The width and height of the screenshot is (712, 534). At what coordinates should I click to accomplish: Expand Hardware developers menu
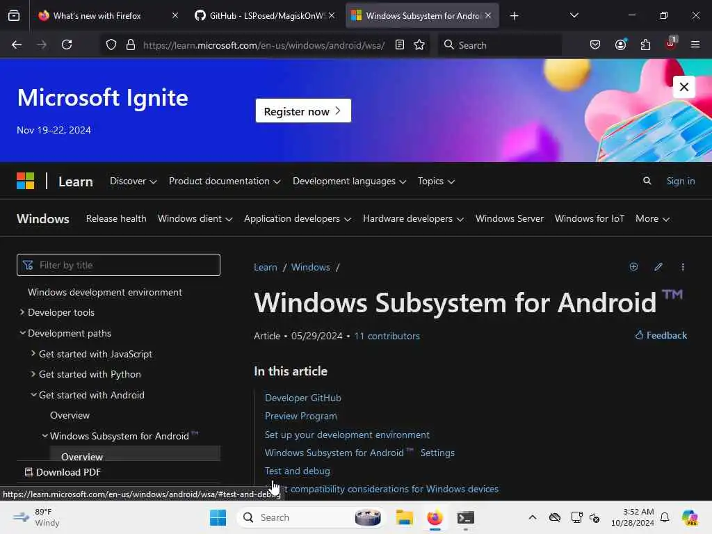(413, 219)
